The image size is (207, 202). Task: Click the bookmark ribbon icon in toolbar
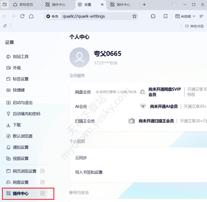166,16
